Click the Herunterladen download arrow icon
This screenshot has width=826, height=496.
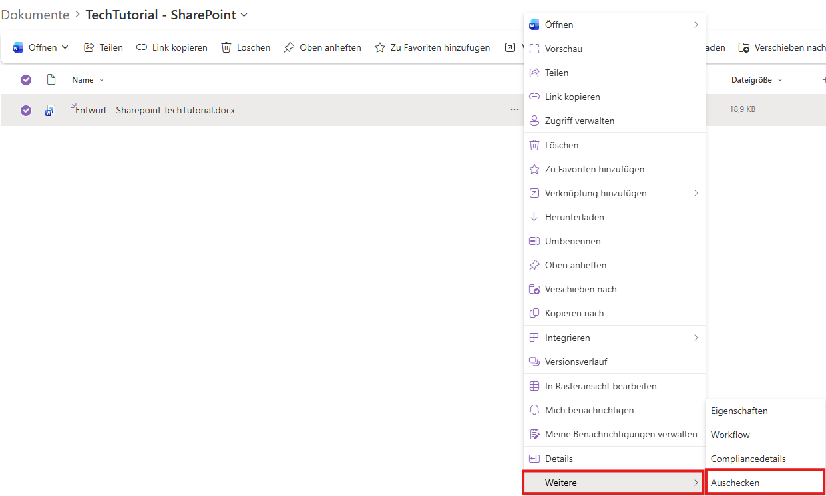pyautogui.click(x=534, y=217)
